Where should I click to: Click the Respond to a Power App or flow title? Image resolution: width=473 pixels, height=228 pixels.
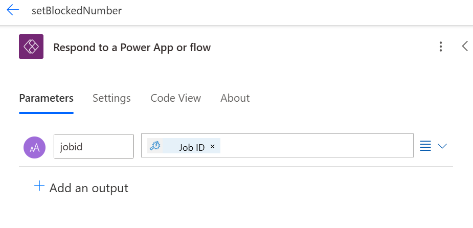pos(132,48)
